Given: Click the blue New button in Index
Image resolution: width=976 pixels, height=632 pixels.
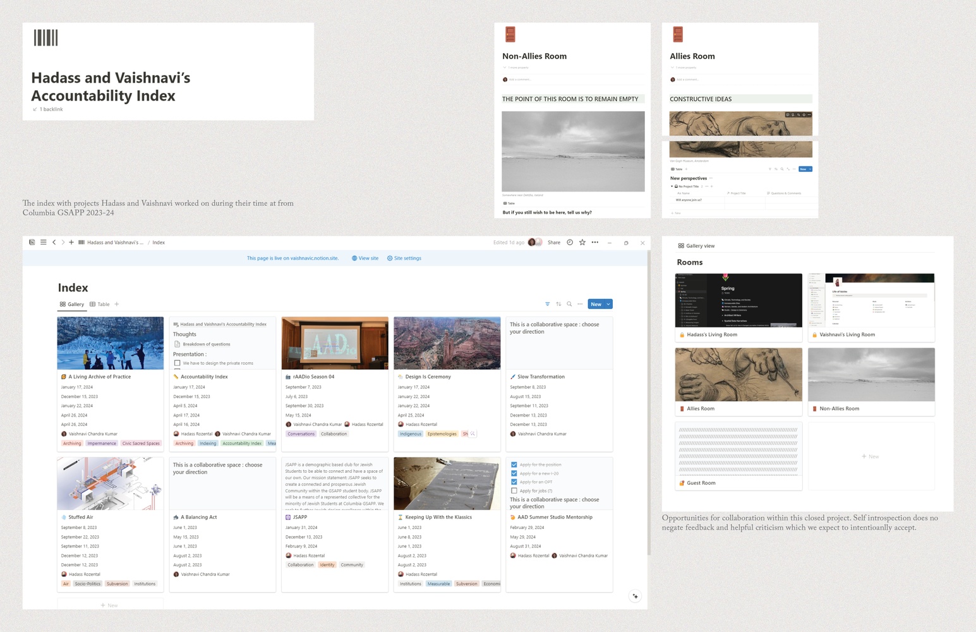Looking at the screenshot, I should pyautogui.click(x=596, y=304).
